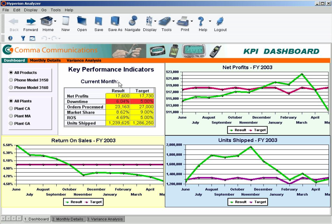Select Phone Model 3150 radio button
Screen dimensions: 332x224
[x=11, y=80]
